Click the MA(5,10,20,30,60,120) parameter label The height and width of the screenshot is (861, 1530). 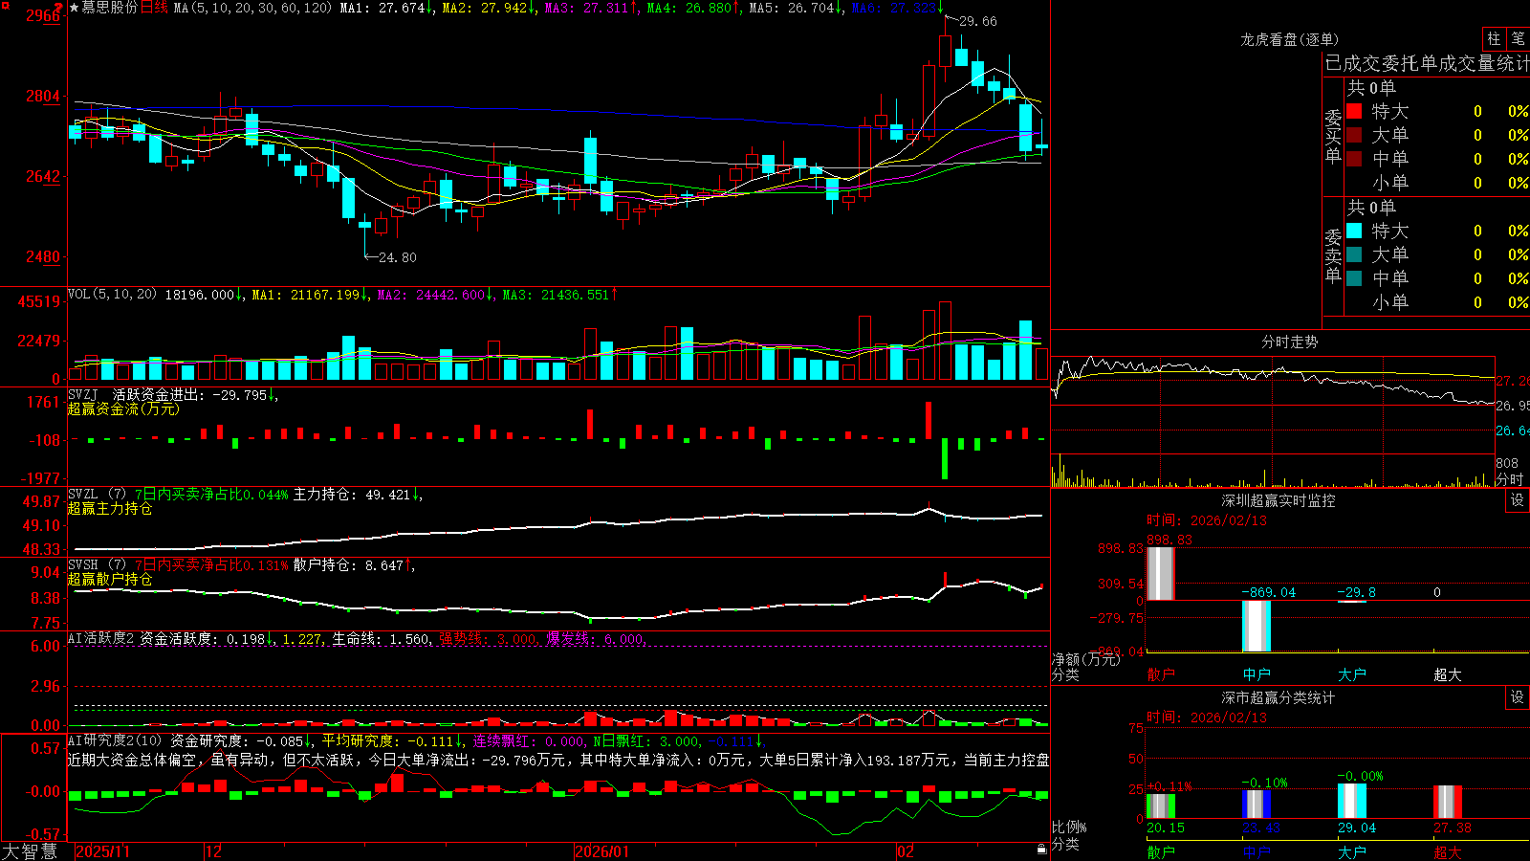(x=253, y=8)
